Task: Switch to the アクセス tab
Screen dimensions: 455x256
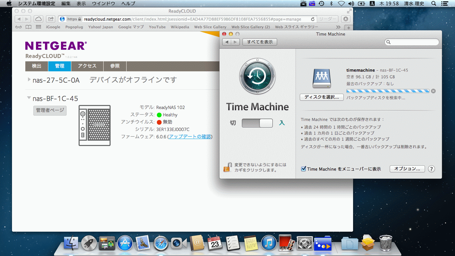Action: click(x=87, y=66)
